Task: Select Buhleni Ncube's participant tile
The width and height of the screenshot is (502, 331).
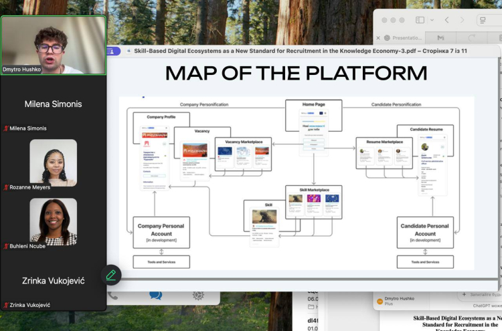Action: point(53,221)
